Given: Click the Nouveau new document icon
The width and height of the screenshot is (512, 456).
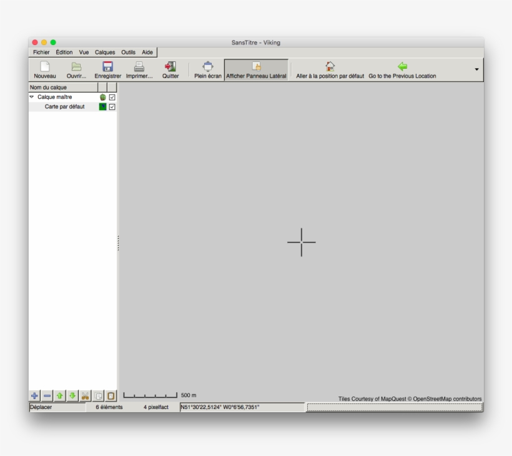Looking at the screenshot, I should [44, 66].
